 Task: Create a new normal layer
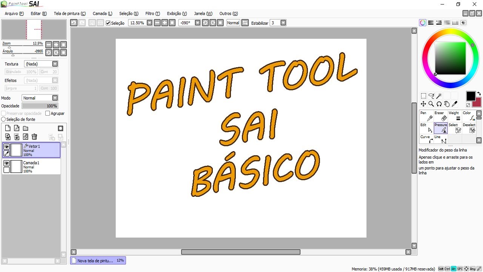coord(8,128)
